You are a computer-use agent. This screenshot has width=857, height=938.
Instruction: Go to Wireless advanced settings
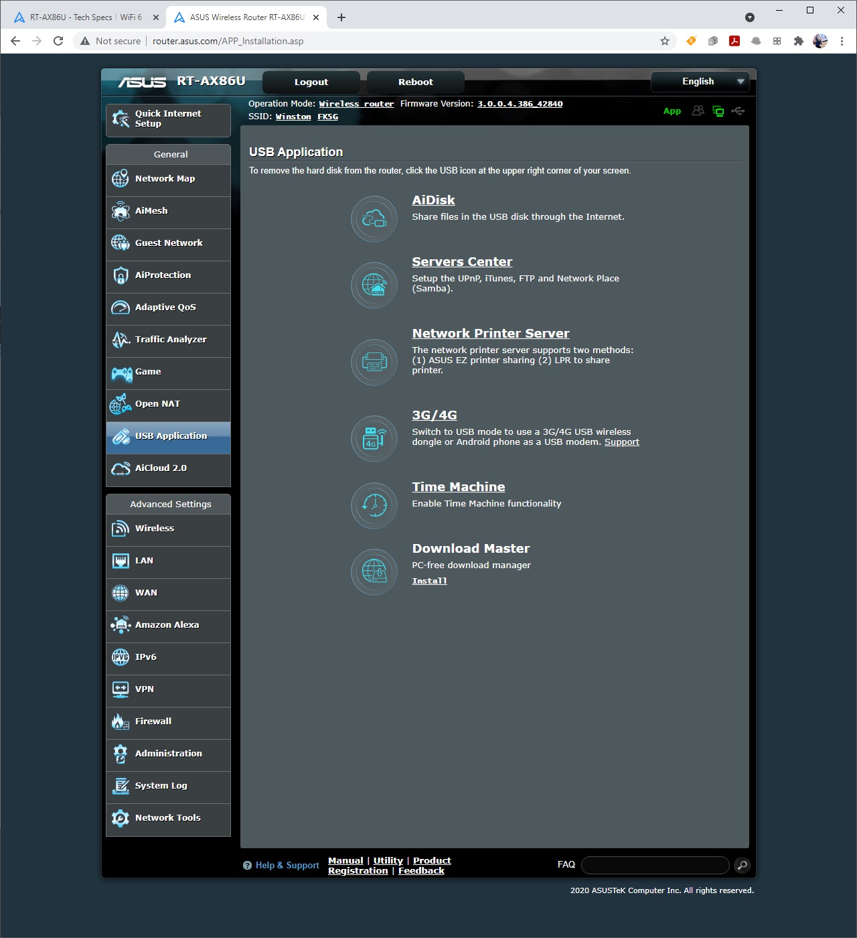tap(155, 529)
